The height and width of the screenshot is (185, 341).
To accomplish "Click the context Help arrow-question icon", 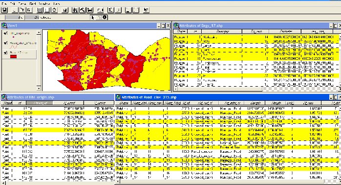I will (146, 10).
